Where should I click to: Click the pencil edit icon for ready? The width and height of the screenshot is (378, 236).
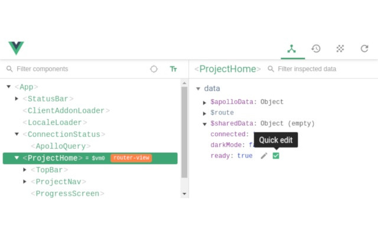click(264, 156)
